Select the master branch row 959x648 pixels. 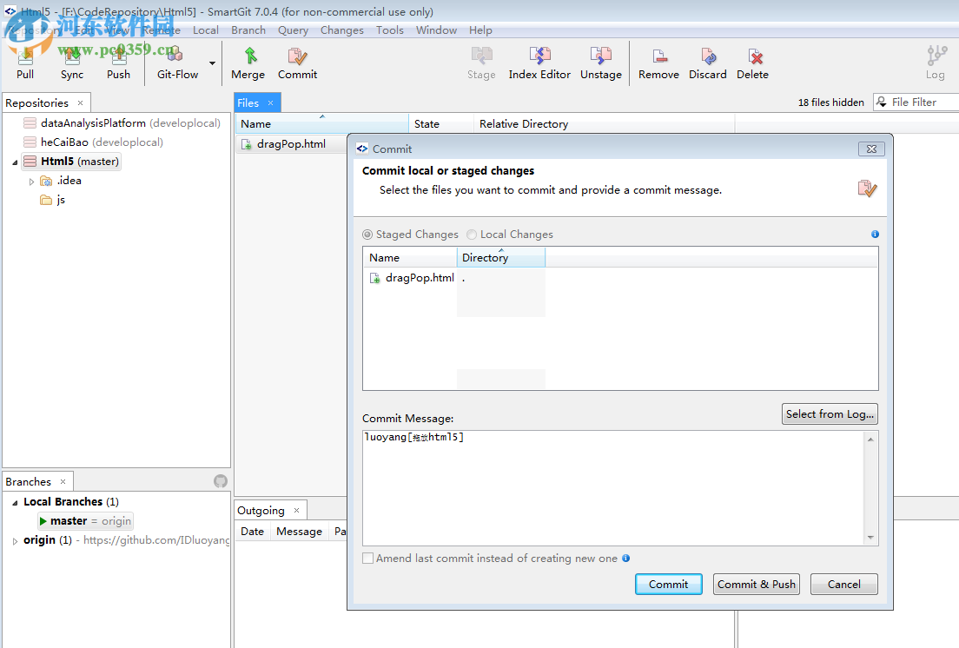click(86, 521)
